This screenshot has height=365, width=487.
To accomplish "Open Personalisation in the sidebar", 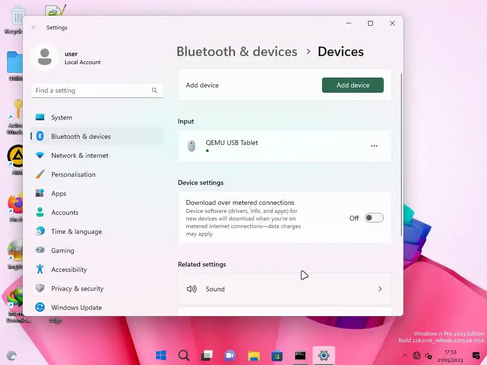I will click(97, 174).
